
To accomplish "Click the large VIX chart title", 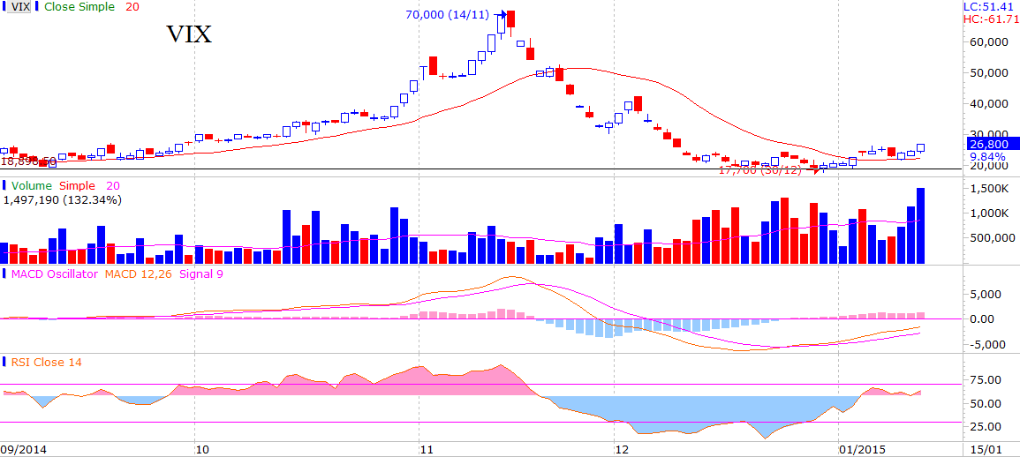I will (x=189, y=35).
